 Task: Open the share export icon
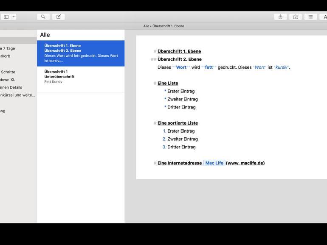click(280, 17)
